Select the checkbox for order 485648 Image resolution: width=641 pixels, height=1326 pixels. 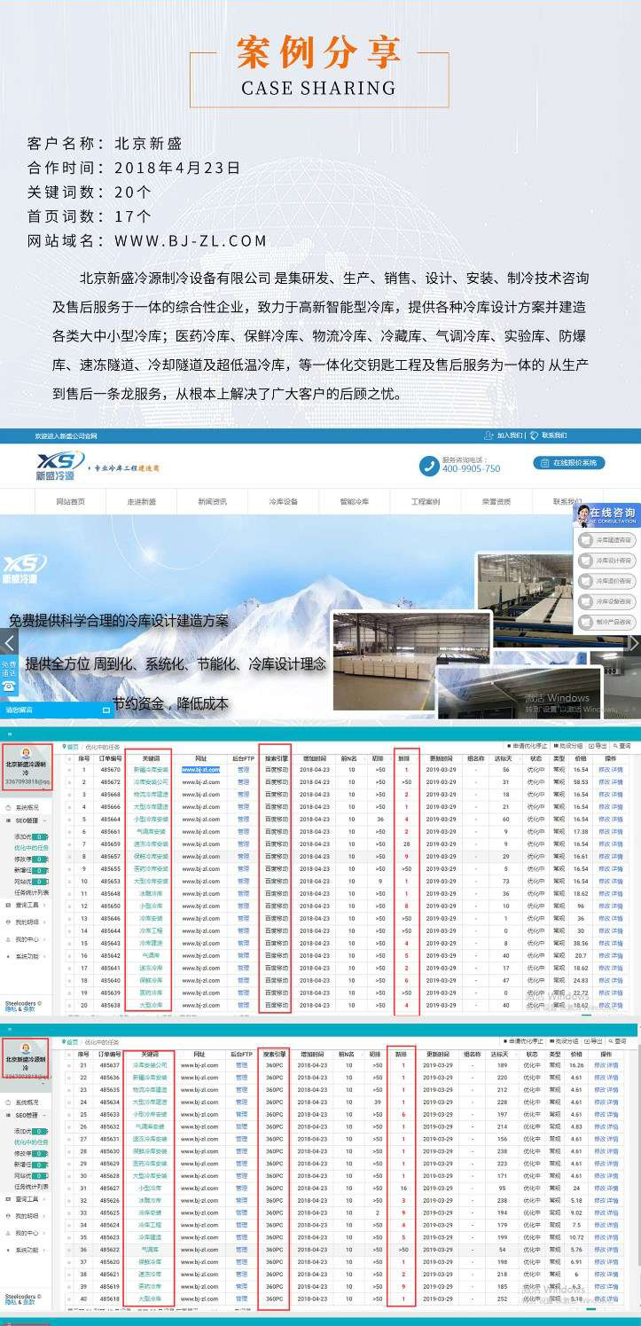[x=70, y=894]
